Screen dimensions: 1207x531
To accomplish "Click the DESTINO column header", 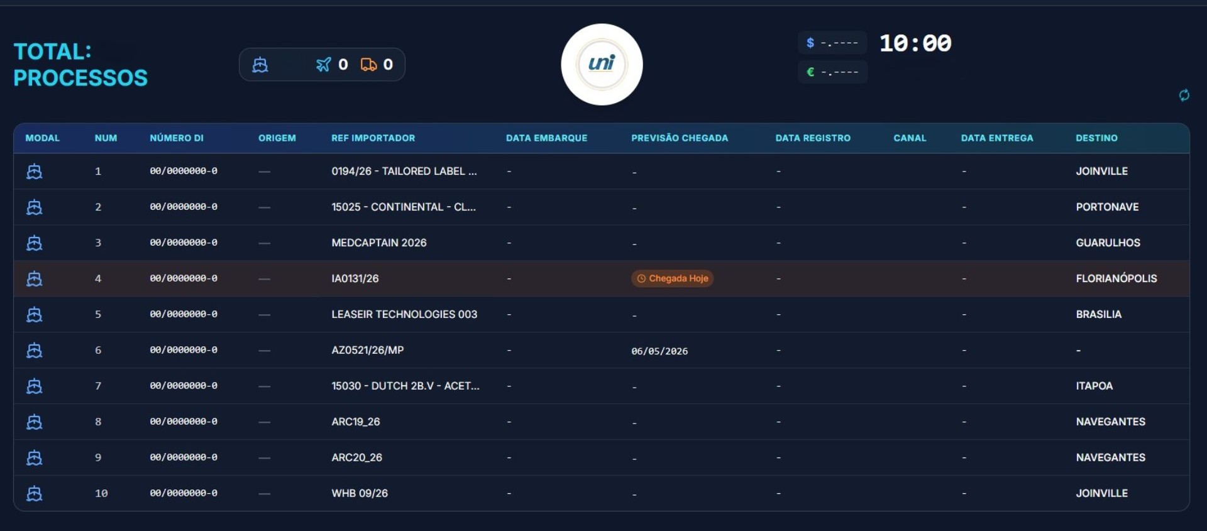I will pos(1096,138).
